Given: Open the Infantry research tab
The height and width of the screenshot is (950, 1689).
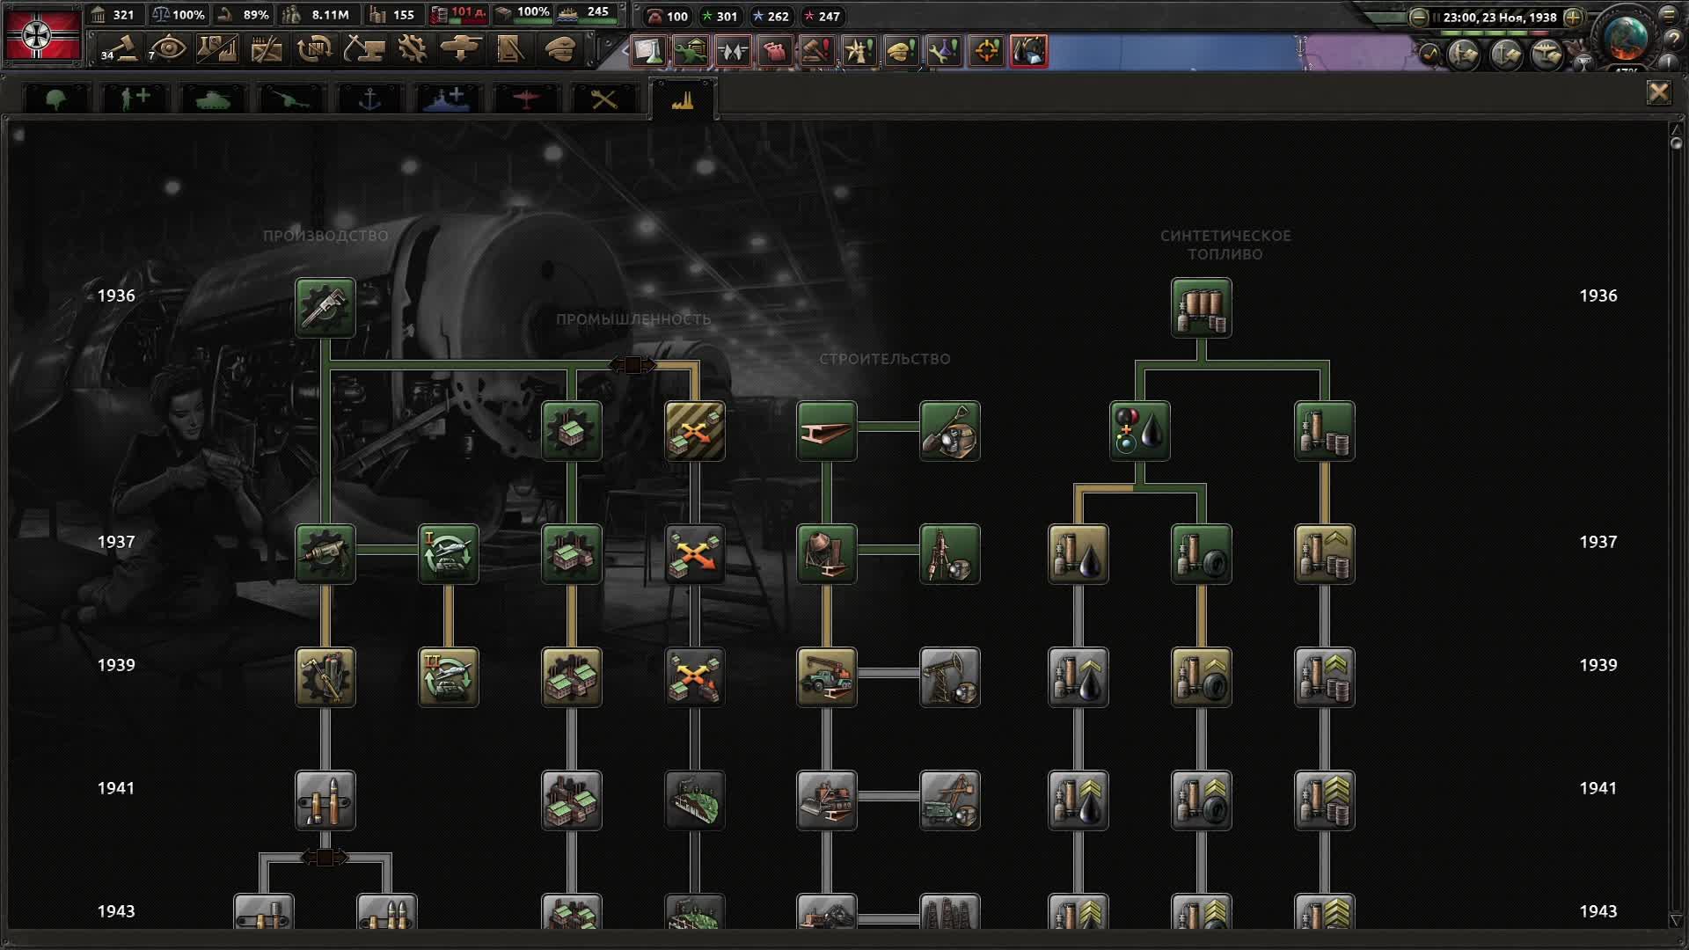Looking at the screenshot, I should 56,99.
